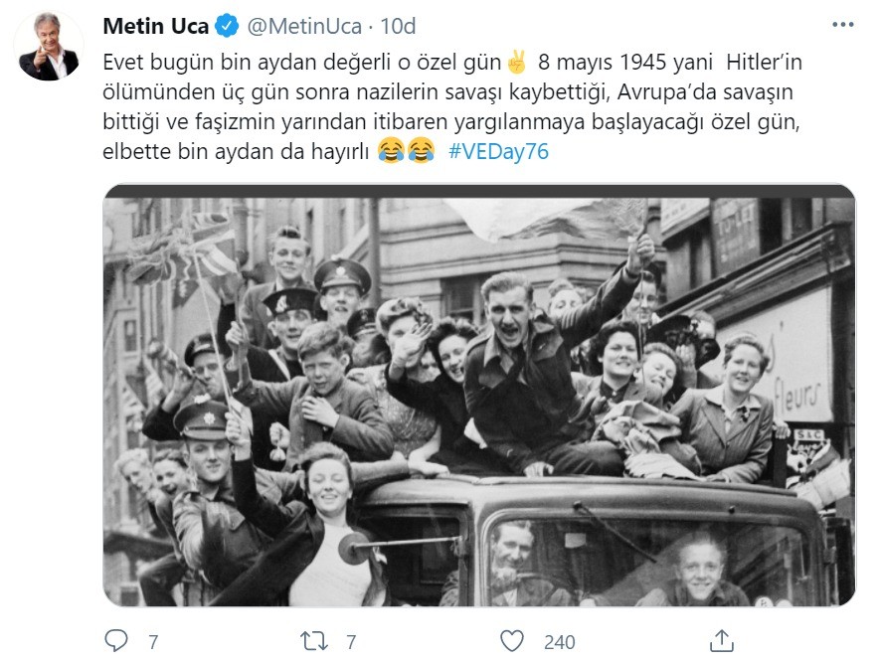The height and width of the screenshot is (662, 880).
Task: Open the black-and-white VE Day celebration photo
Action: [479, 395]
